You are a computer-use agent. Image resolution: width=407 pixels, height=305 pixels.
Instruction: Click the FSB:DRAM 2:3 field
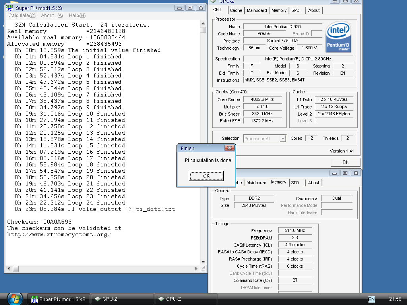click(295, 238)
